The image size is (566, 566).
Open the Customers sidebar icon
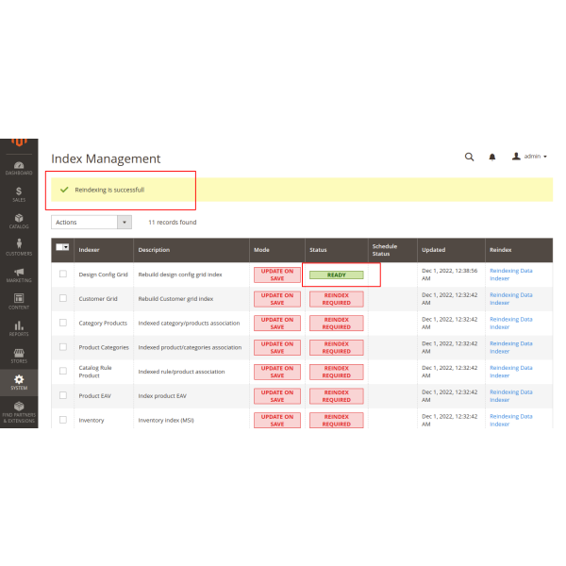point(19,248)
